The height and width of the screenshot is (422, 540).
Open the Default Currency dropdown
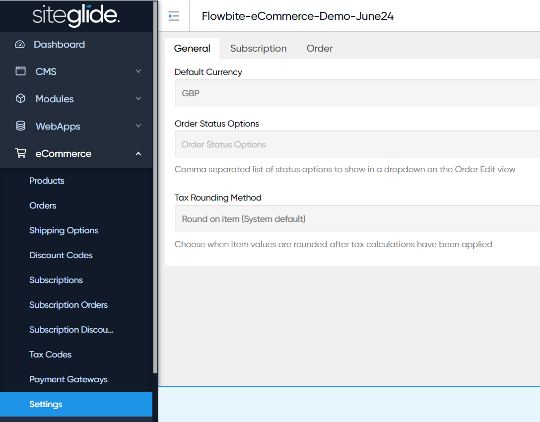click(x=356, y=93)
